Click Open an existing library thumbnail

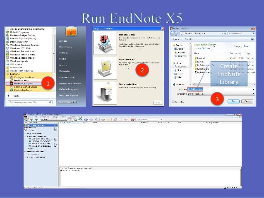[105, 93]
